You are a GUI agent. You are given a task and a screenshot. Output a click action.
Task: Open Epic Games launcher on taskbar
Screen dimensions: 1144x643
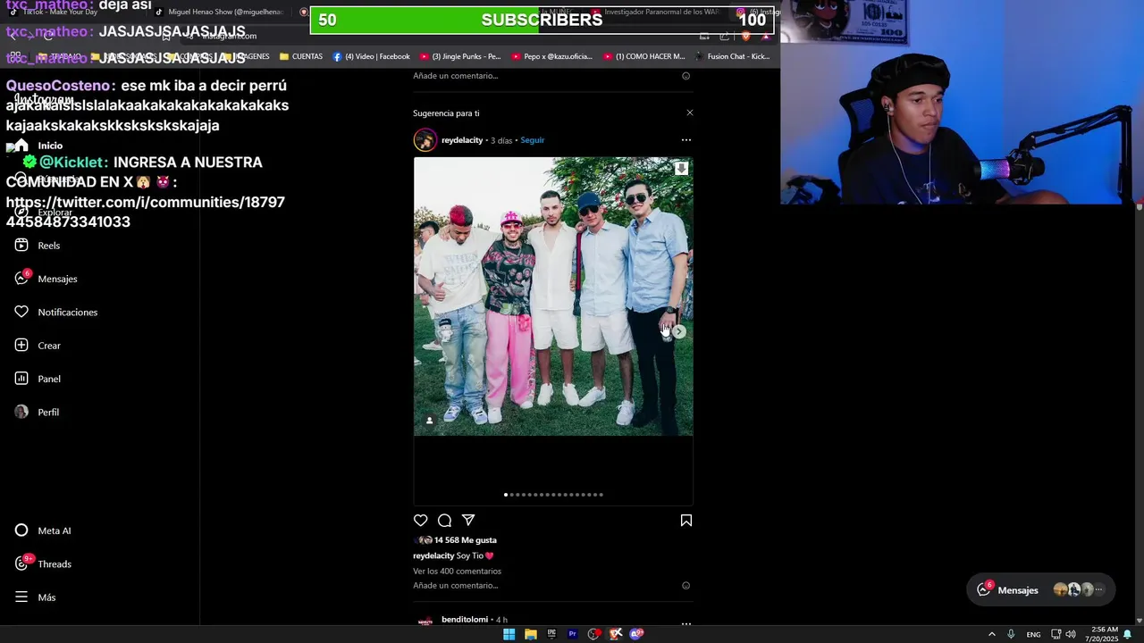point(551,634)
